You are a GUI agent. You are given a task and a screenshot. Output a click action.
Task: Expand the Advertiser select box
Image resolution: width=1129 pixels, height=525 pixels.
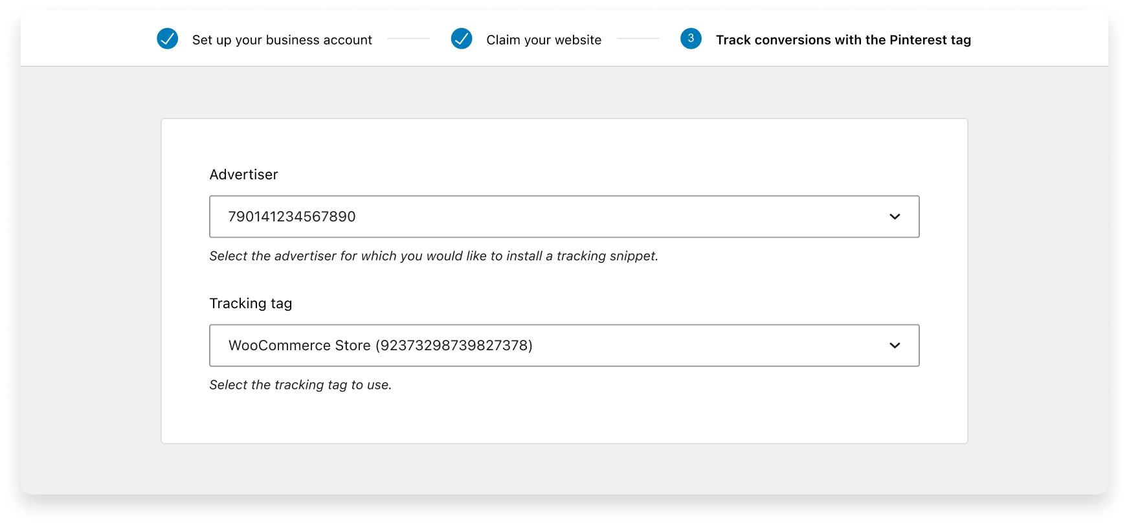563,217
